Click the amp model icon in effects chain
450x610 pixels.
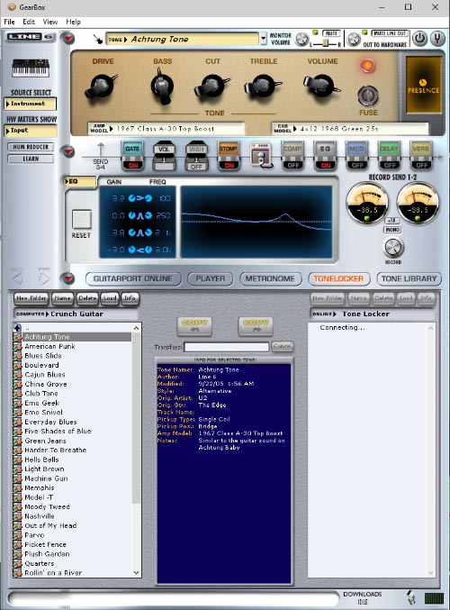[261, 155]
